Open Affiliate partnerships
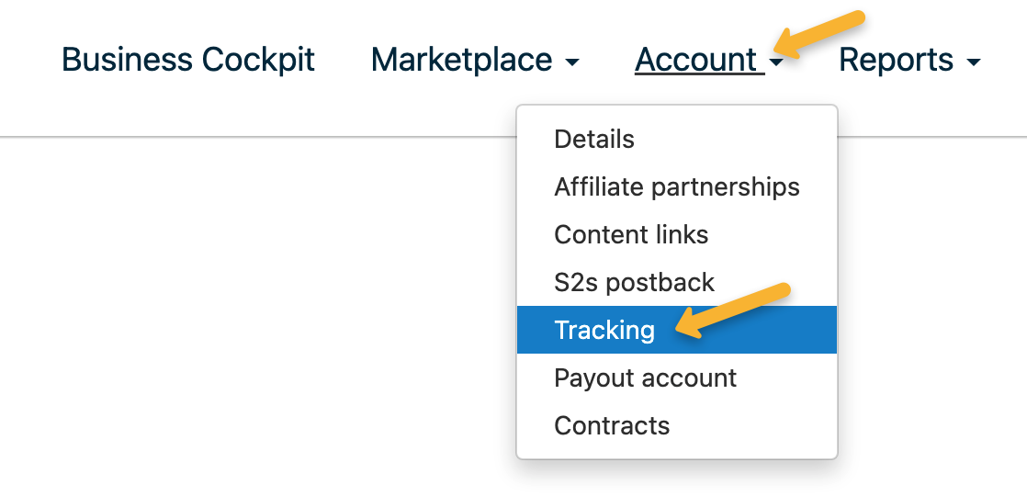Image resolution: width=1027 pixels, height=496 pixels. [677, 187]
